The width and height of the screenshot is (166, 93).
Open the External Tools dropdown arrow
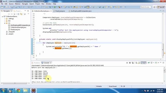(x=61, y=7)
